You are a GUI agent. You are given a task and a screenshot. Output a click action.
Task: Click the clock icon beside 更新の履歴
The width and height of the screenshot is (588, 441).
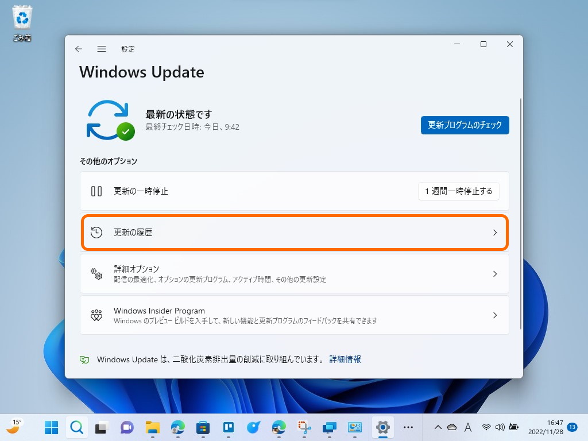coord(98,233)
